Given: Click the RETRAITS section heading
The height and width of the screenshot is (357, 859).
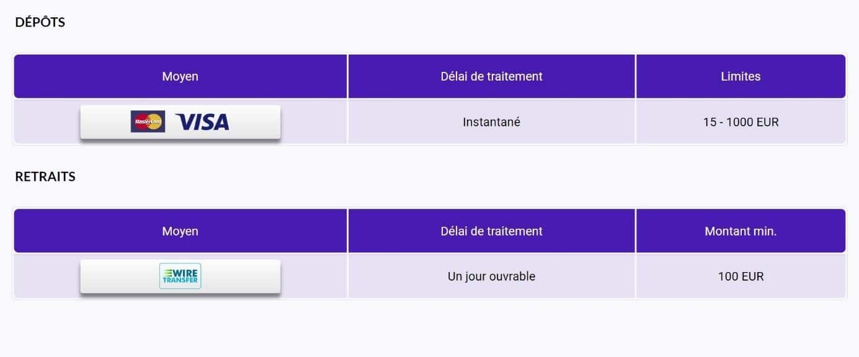Looking at the screenshot, I should pyautogui.click(x=45, y=177).
